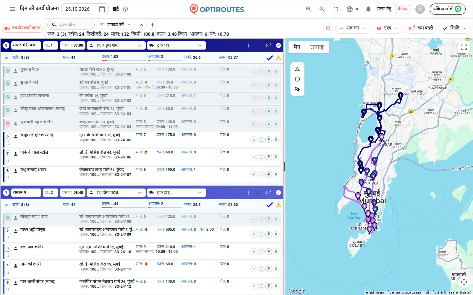
Task: Click the क्रम बदलें button
Action: tap(421, 28)
